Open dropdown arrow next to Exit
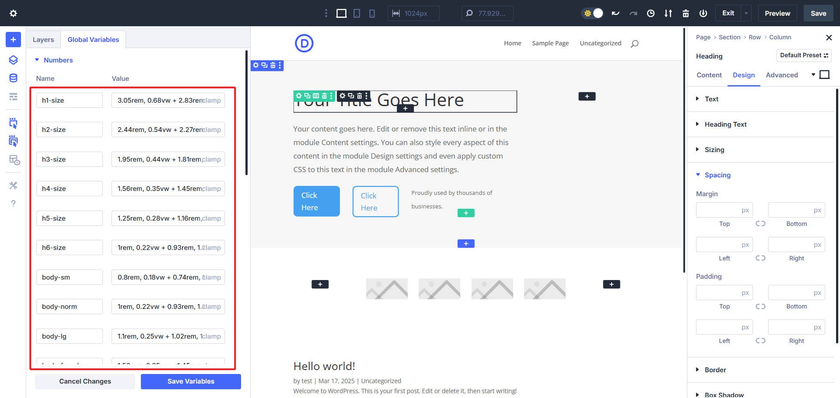 [x=746, y=13]
